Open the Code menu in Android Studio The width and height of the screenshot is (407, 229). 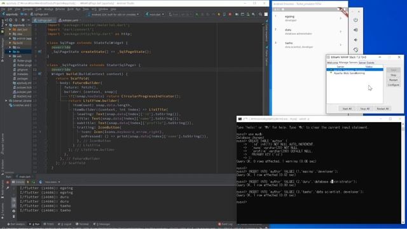tap(38, 9)
